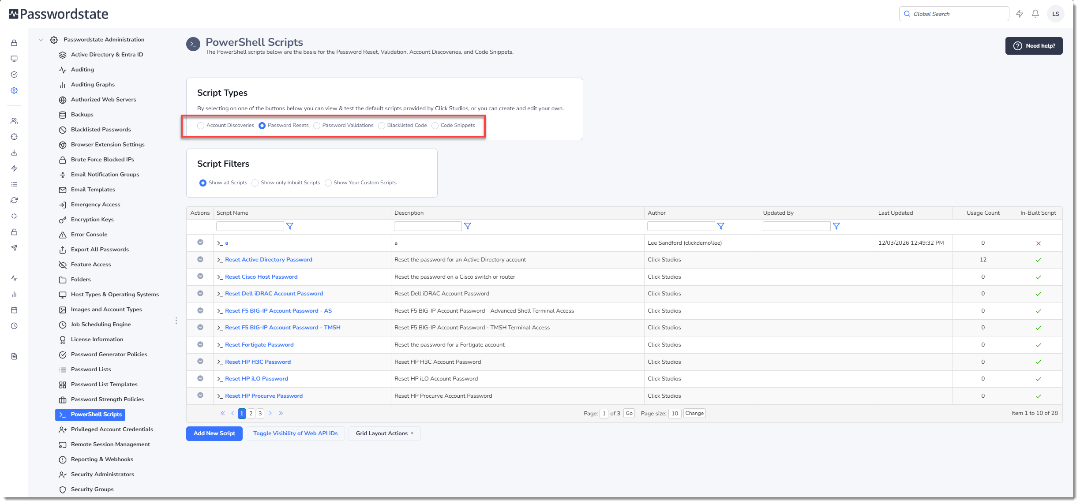The height and width of the screenshot is (504, 1080).
Task: Click the sync arrows icon in left rail
Action: (x=14, y=200)
